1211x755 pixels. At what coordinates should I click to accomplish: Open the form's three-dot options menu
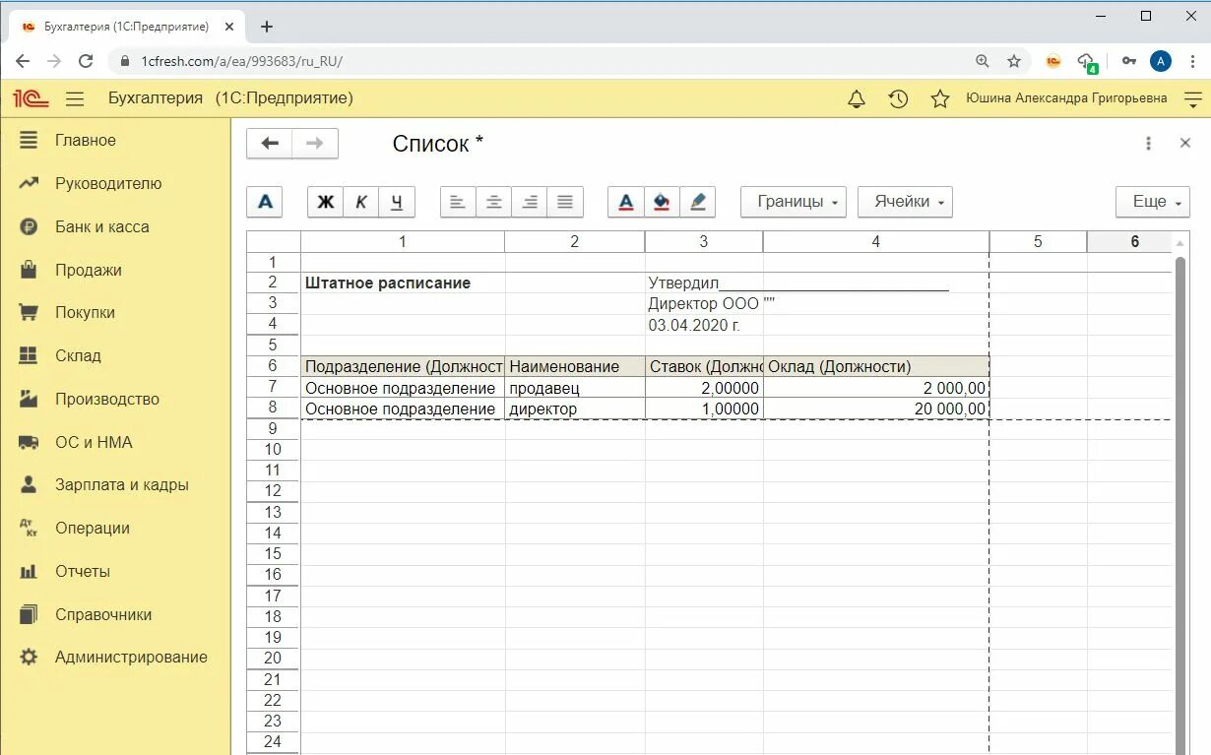1148,144
